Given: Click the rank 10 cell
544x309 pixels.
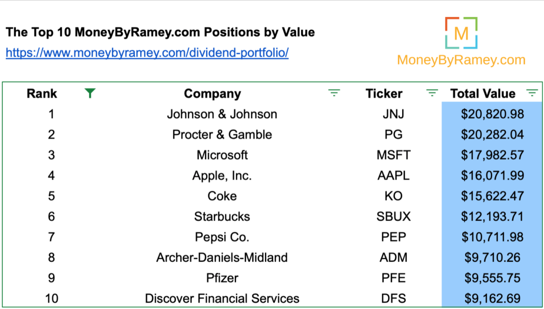Looking at the screenshot, I should (52, 298).
